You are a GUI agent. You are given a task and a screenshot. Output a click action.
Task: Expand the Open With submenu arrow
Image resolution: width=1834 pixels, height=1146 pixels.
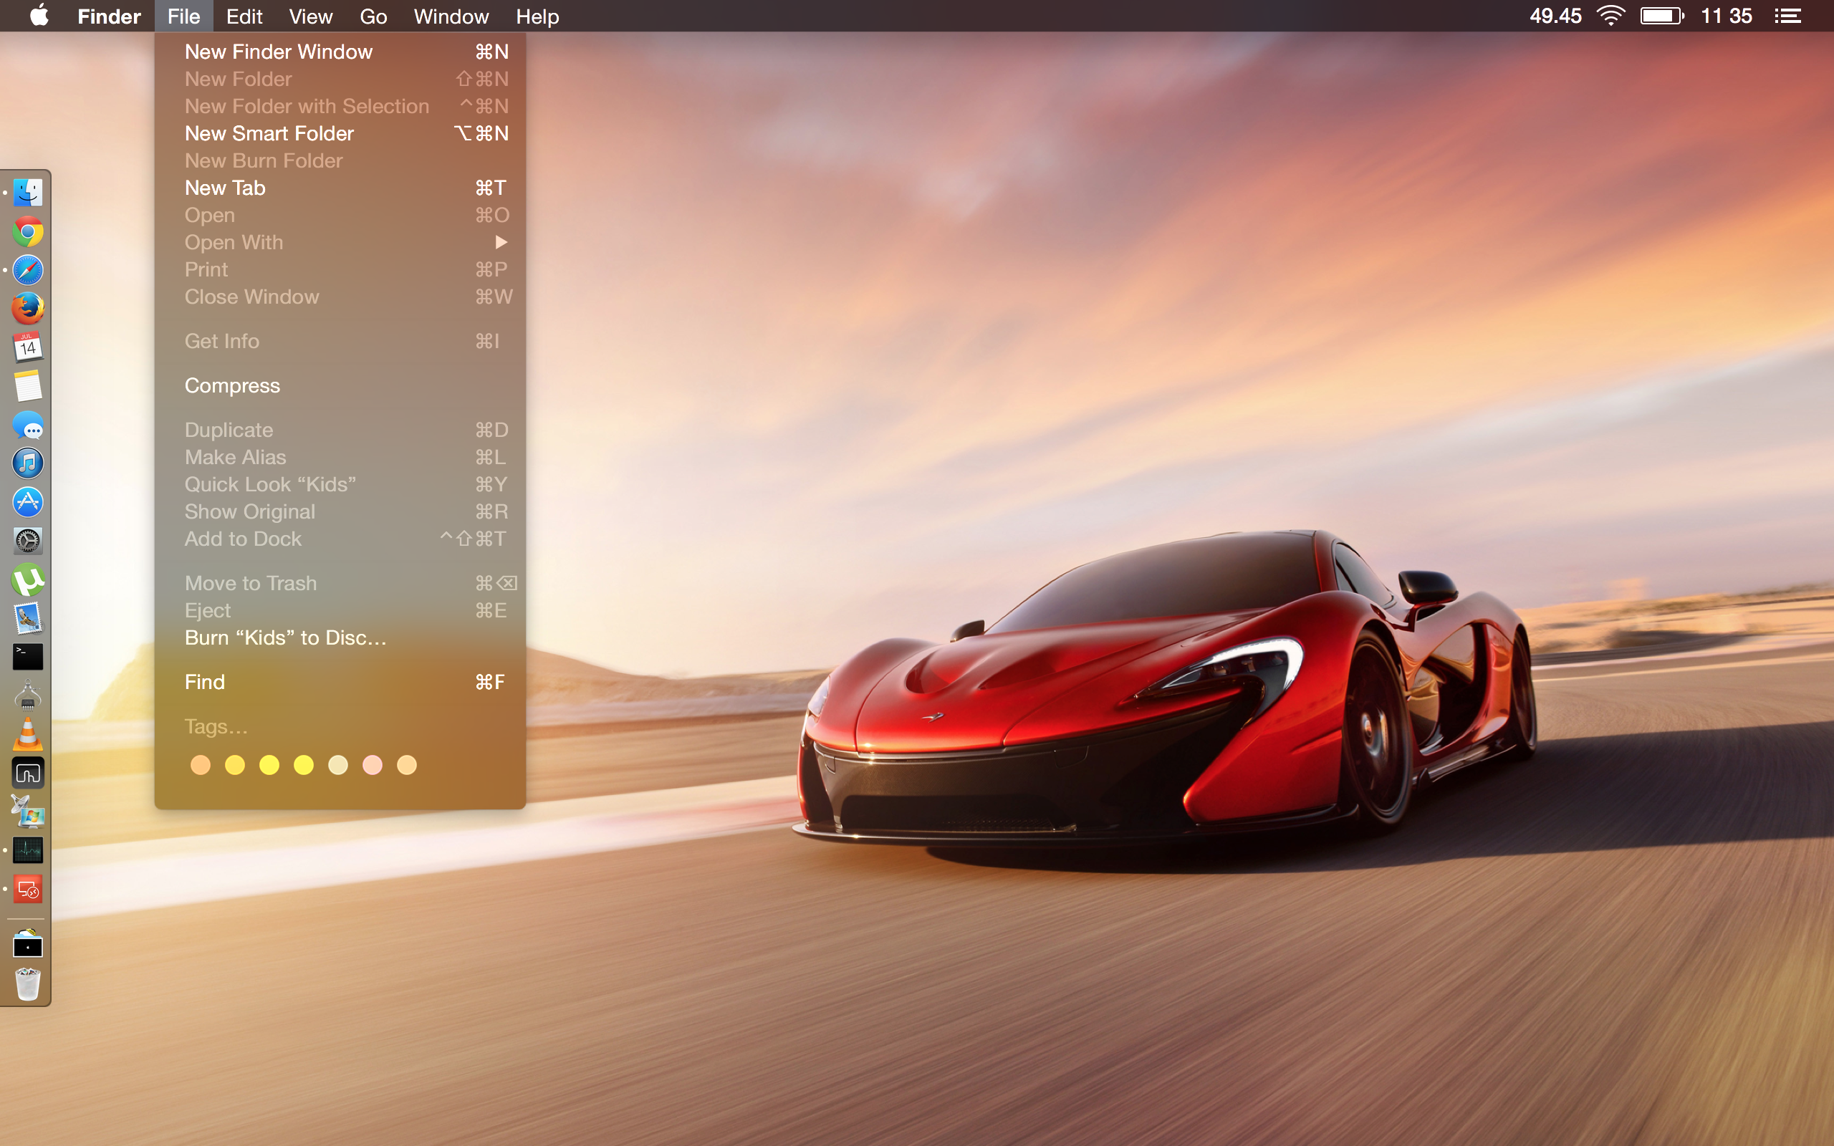pyautogui.click(x=500, y=243)
